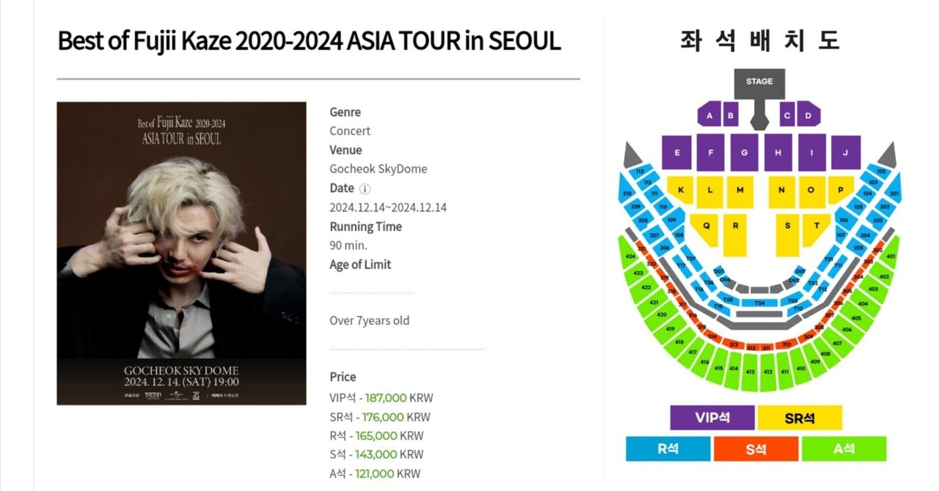Click green block 424 on left edge
The image size is (939, 491).
[x=629, y=257]
